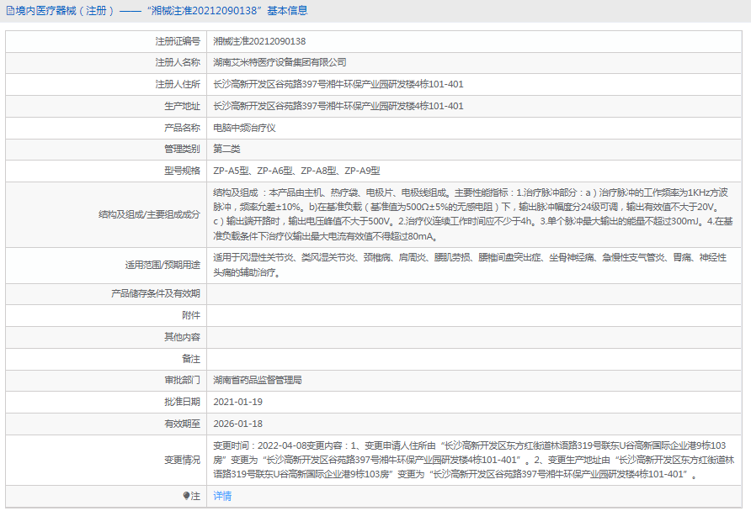Click the document icon beside 境内医疗器械 title
Image resolution: width=751 pixels, height=511 pixels.
(10, 11)
